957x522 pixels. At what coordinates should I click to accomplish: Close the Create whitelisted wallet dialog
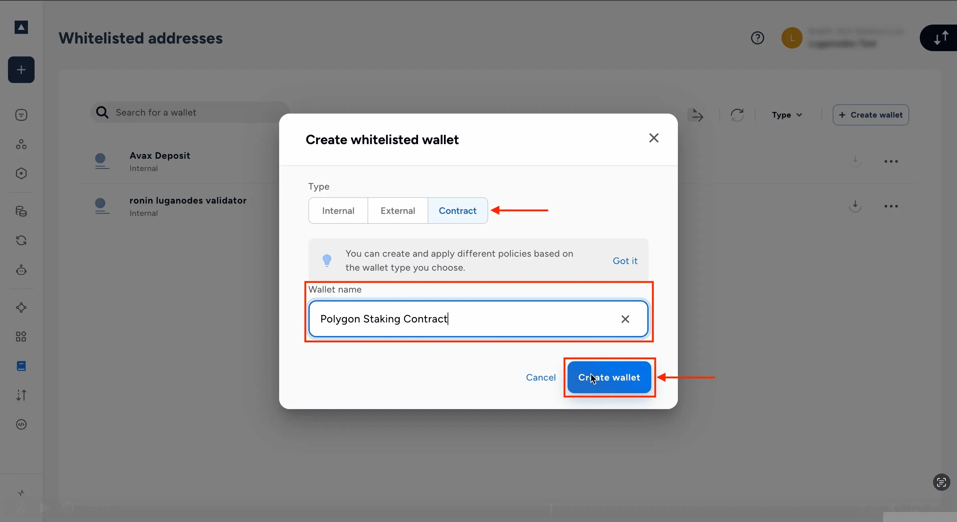(654, 138)
